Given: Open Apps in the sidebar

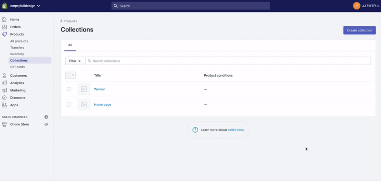Looking at the screenshot, I should pos(14,105).
